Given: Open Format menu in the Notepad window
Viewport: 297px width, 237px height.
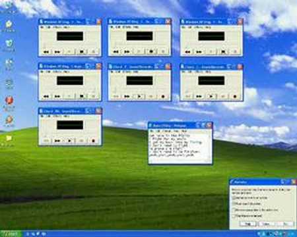Looking at the screenshot, I should 166,131.
